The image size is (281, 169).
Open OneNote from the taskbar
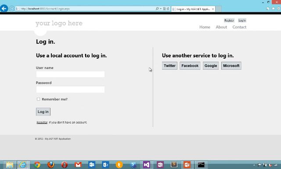160,165
